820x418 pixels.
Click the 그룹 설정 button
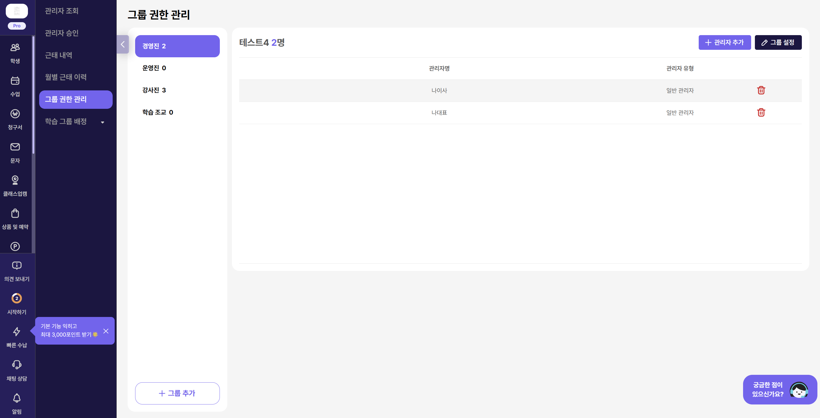[778, 42]
